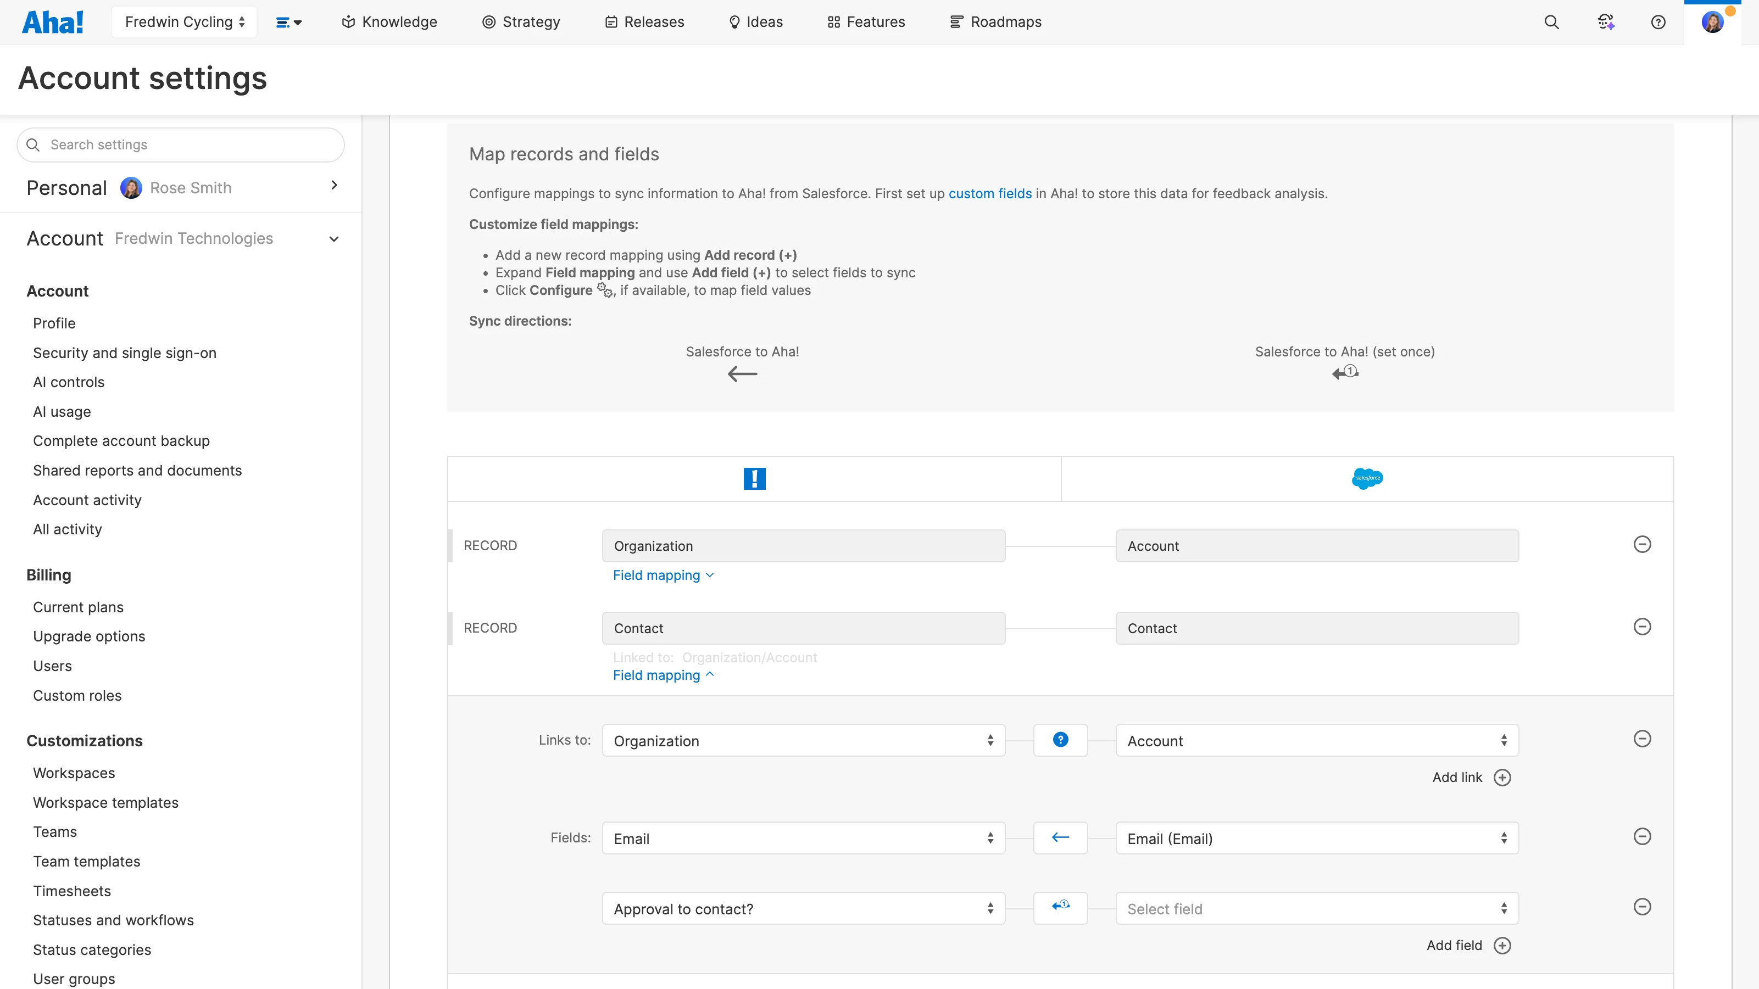Open the help question mark icon
The height and width of the screenshot is (989, 1759).
pos(1658,22)
